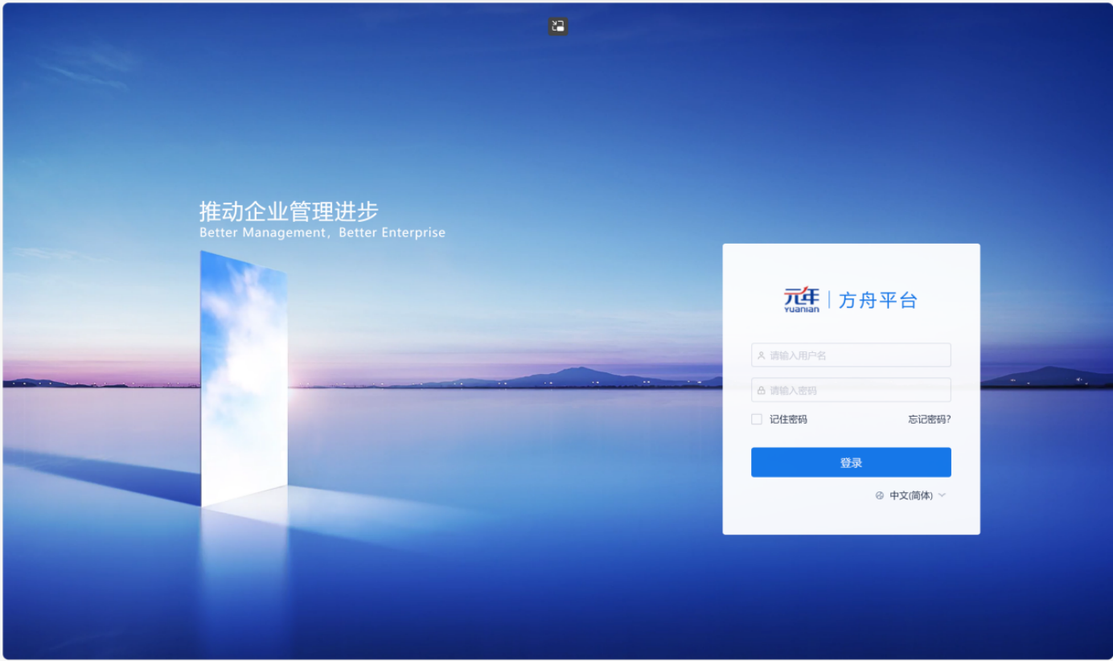Click the 记住密码 label text
This screenshot has height=661, width=1113.
[x=788, y=420]
